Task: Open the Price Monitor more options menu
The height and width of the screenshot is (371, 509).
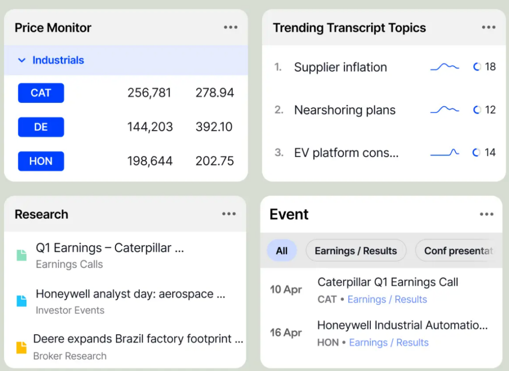Action: tap(231, 27)
